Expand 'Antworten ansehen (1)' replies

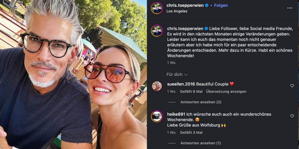201,143
